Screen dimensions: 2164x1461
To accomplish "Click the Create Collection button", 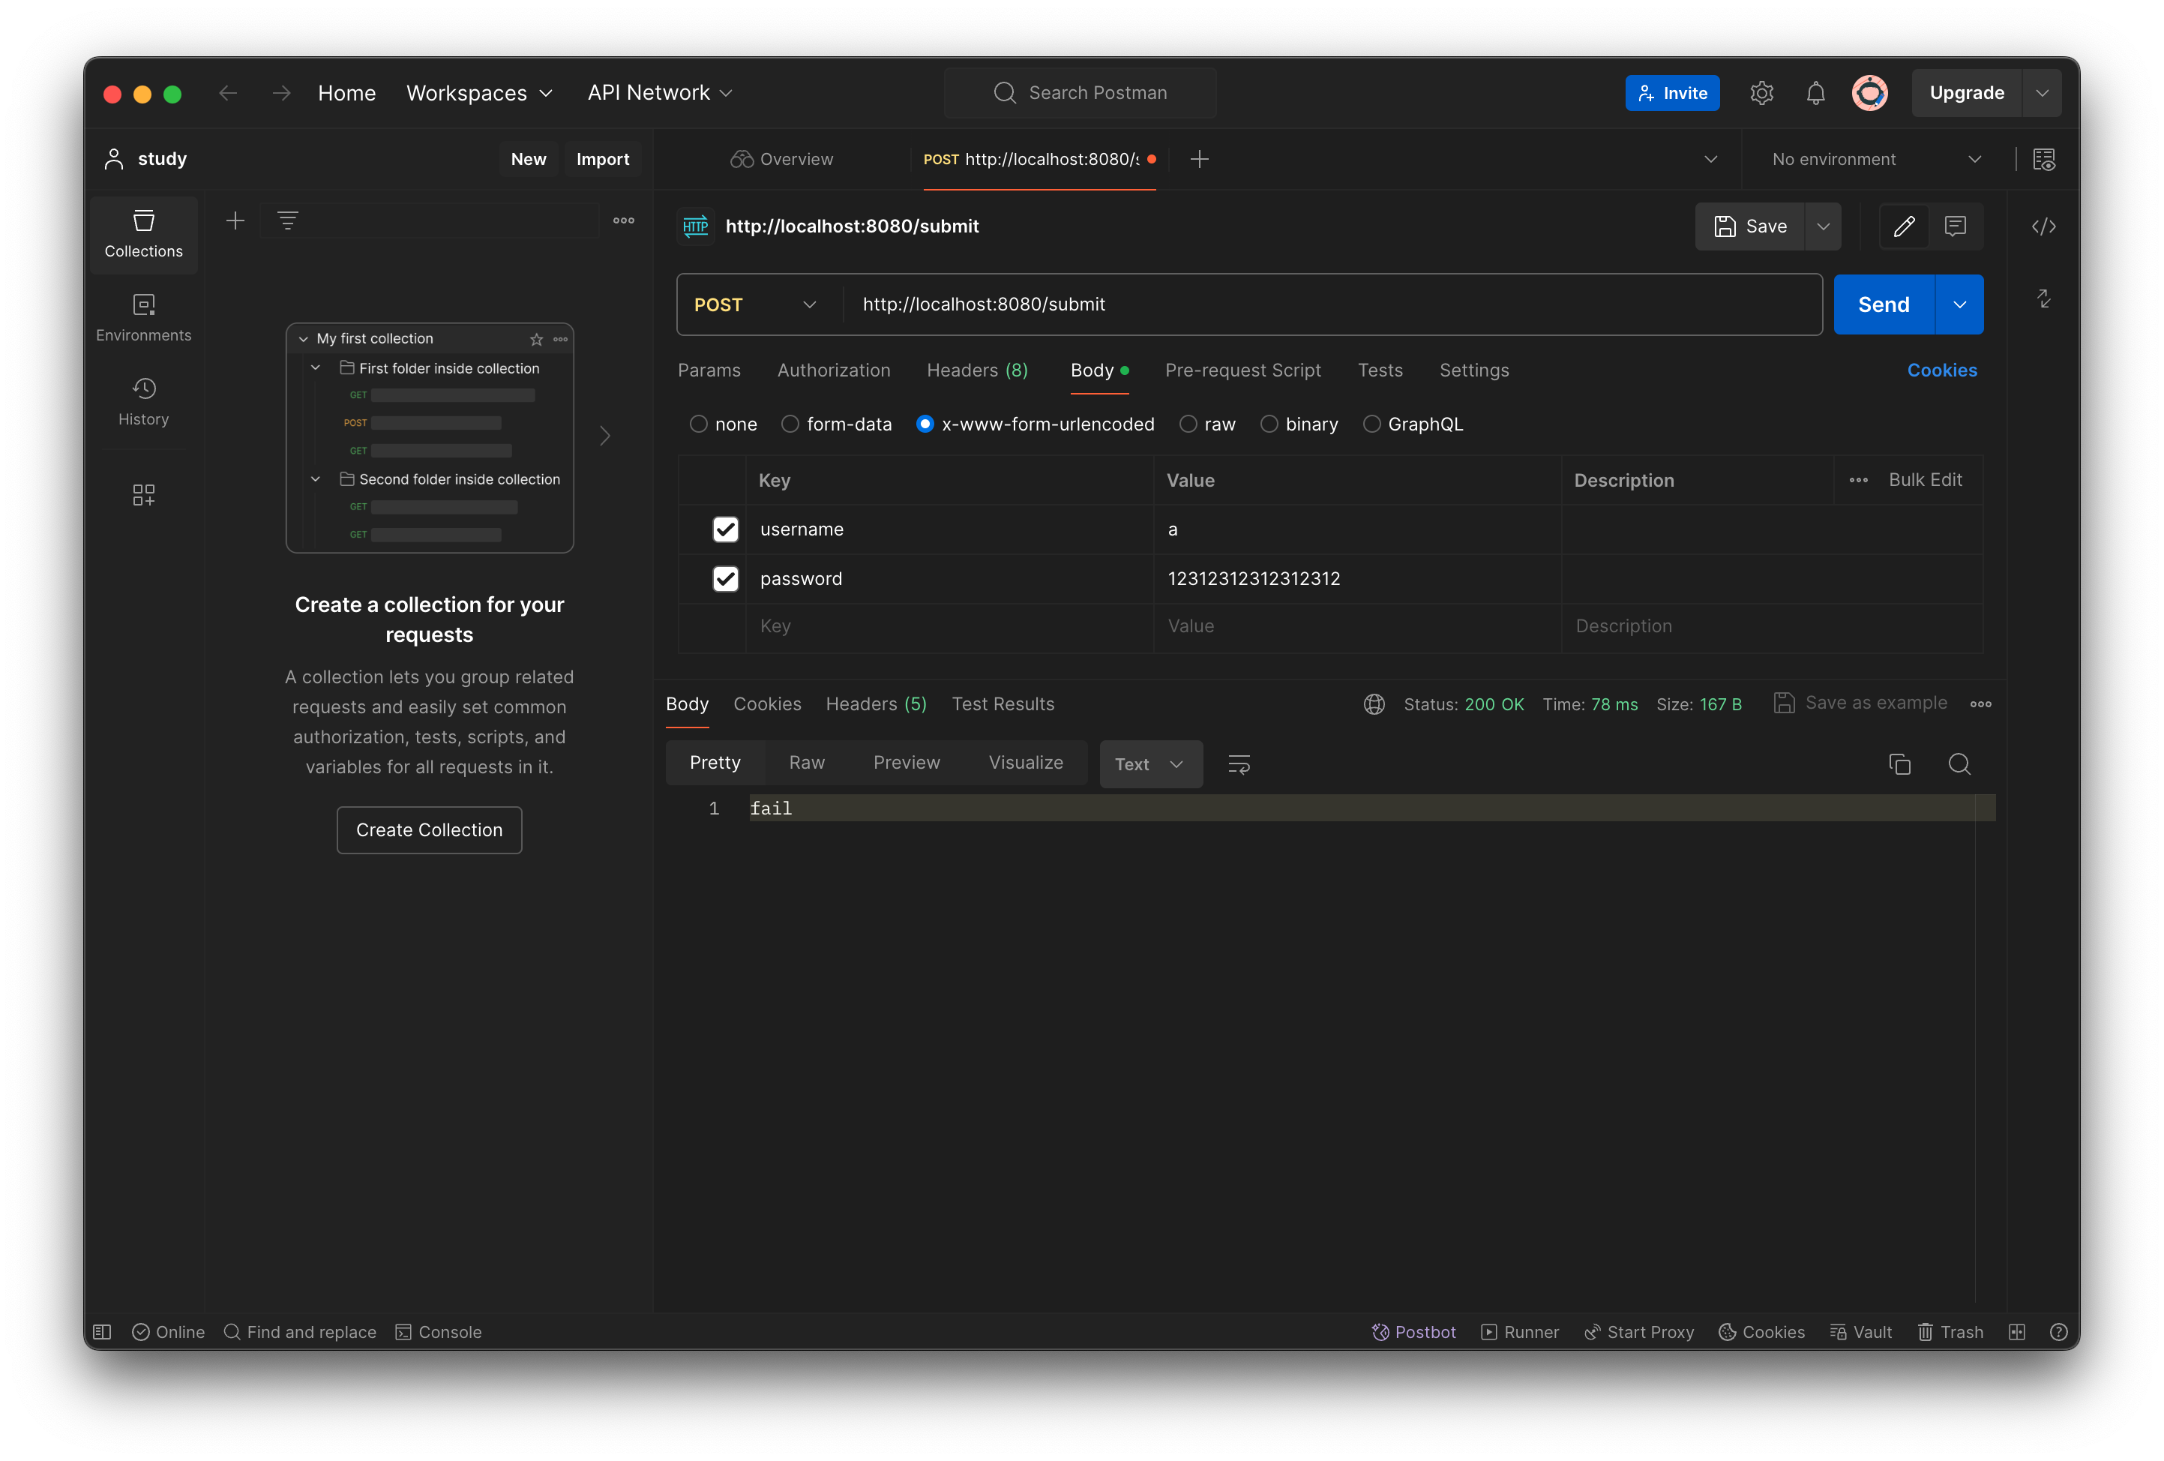I will pyautogui.click(x=428, y=829).
